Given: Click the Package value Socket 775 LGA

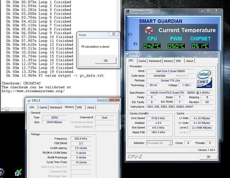Looking at the screenshot, I should (x=170, y=81).
